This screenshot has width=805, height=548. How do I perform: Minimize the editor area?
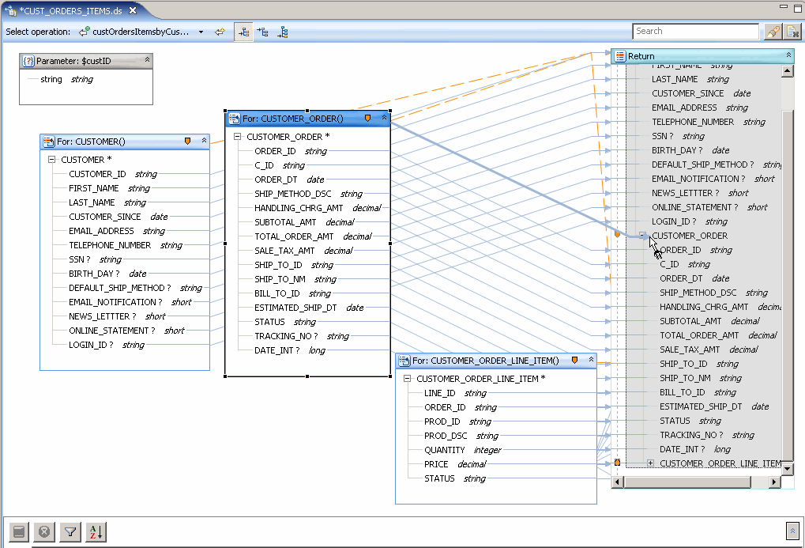(x=784, y=6)
